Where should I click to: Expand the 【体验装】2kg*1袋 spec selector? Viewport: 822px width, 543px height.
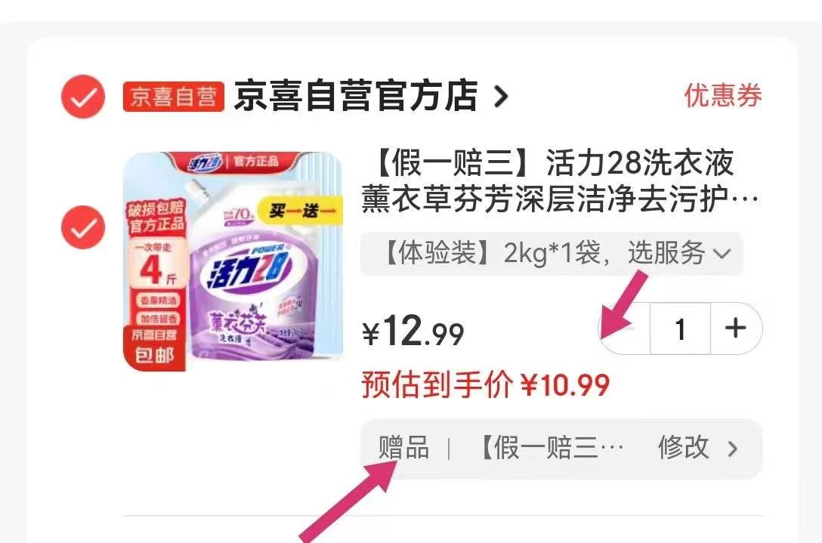point(552,254)
